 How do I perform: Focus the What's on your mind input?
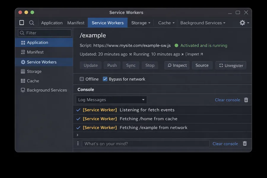(146, 144)
